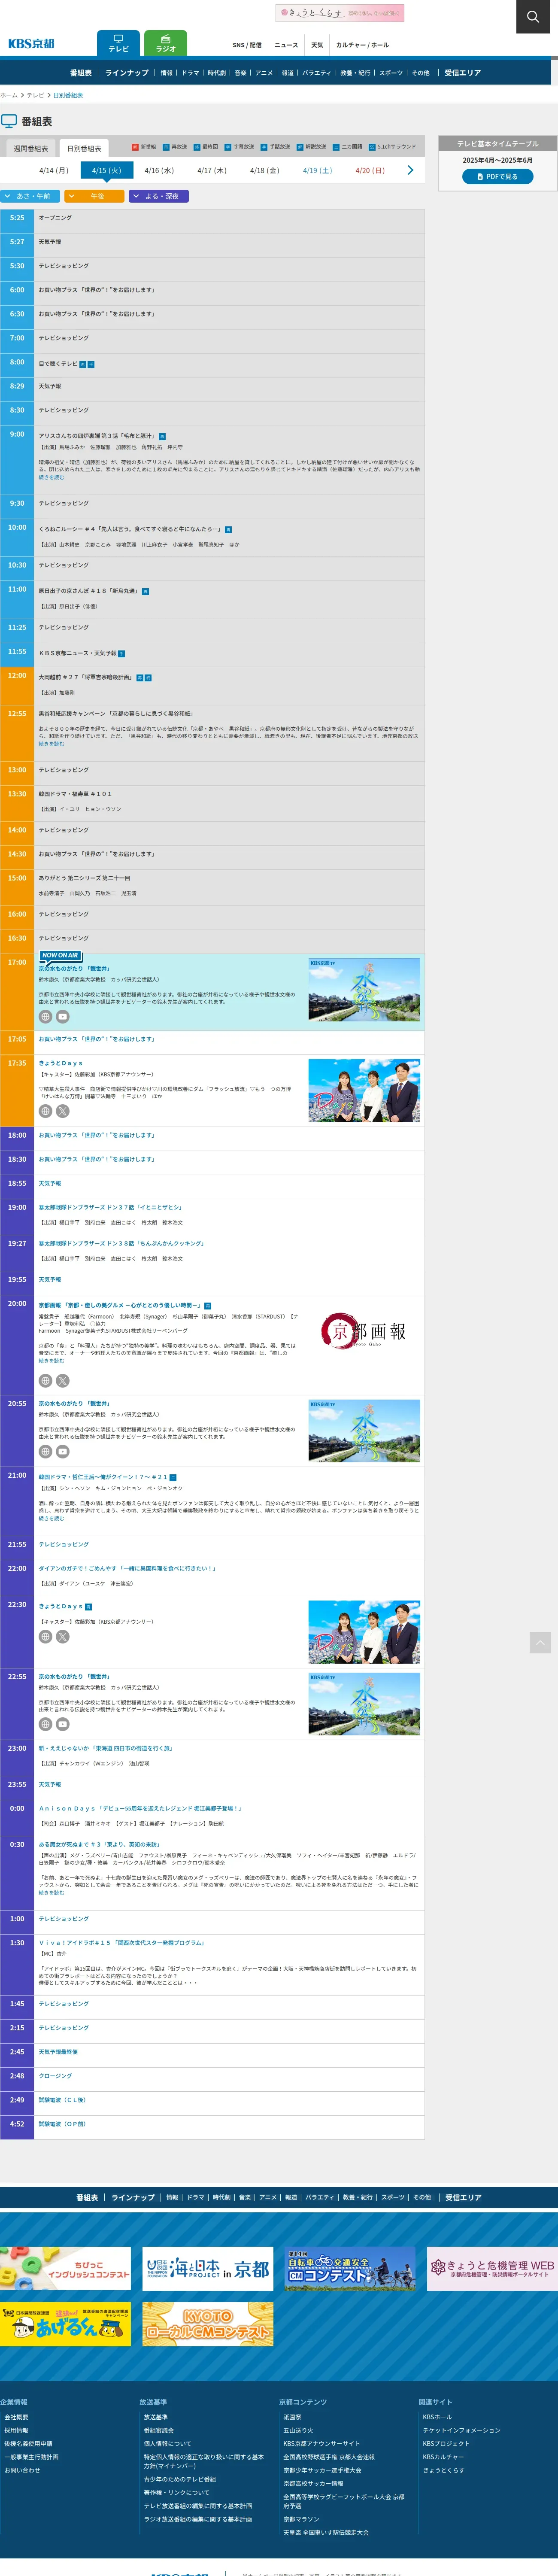Image resolution: width=558 pixels, height=2576 pixels.
Task: Open ラインナップ in the top navigation bar
Action: [x=126, y=73]
